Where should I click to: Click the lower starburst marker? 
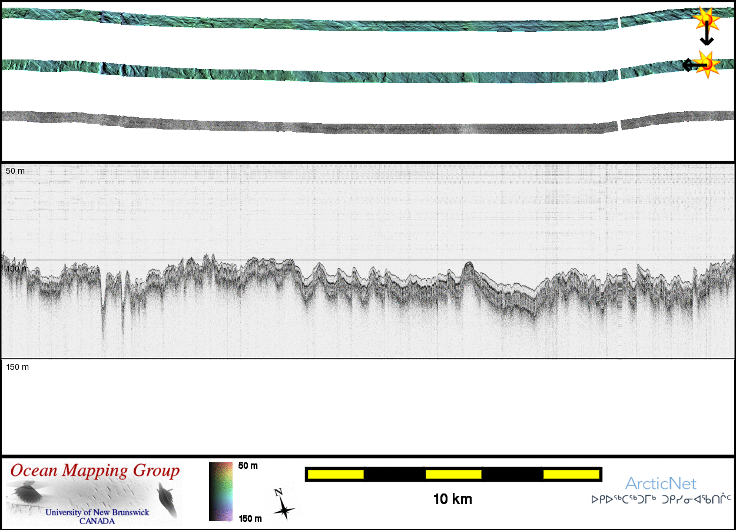tap(707, 64)
